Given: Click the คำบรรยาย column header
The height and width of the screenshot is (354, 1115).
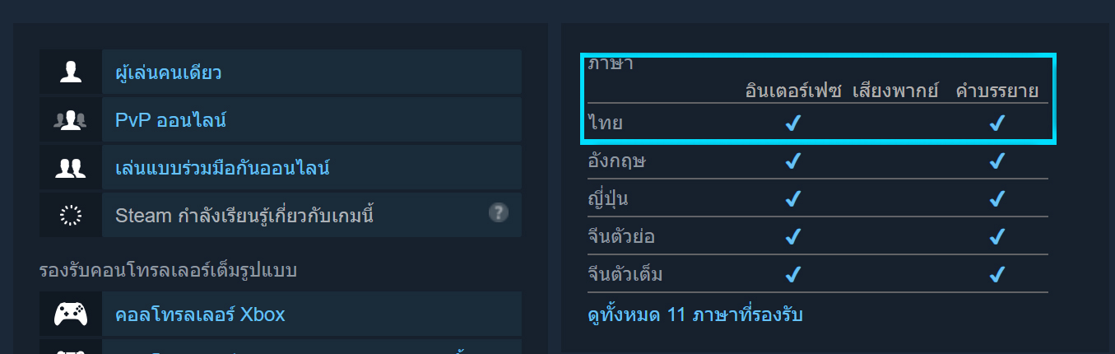Looking at the screenshot, I should (x=997, y=91).
